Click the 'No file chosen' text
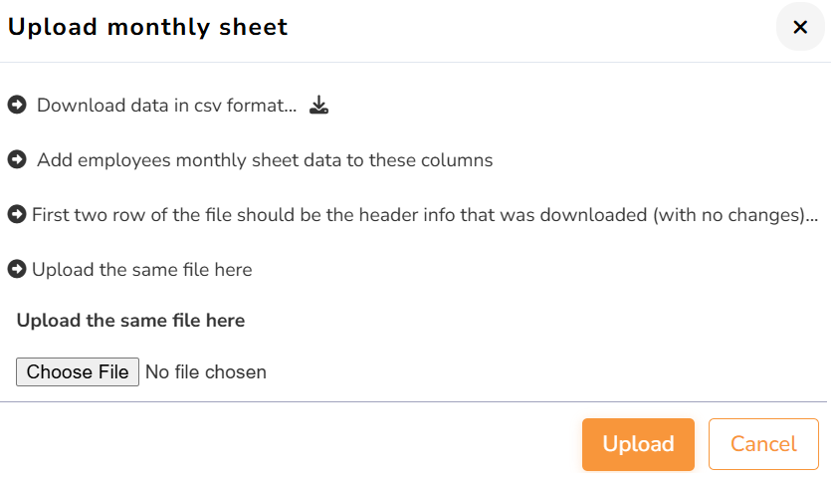 click(206, 372)
